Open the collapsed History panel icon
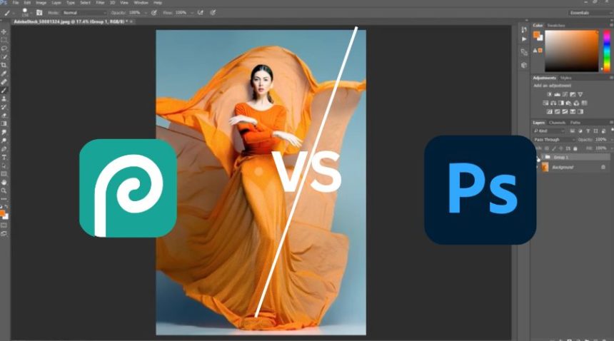 (524, 30)
